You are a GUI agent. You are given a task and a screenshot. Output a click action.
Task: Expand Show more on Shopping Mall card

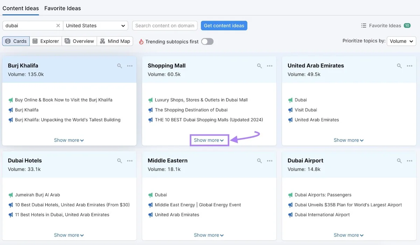coord(209,140)
